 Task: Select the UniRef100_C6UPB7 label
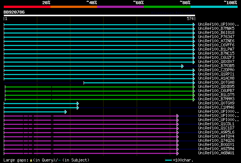coord(216,91)
